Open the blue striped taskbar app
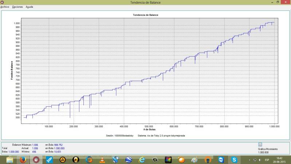The width and height of the screenshot is (291, 164). tap(115, 160)
